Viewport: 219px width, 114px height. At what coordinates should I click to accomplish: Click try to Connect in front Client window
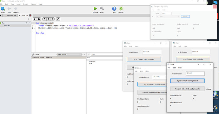[x=188, y=81]
